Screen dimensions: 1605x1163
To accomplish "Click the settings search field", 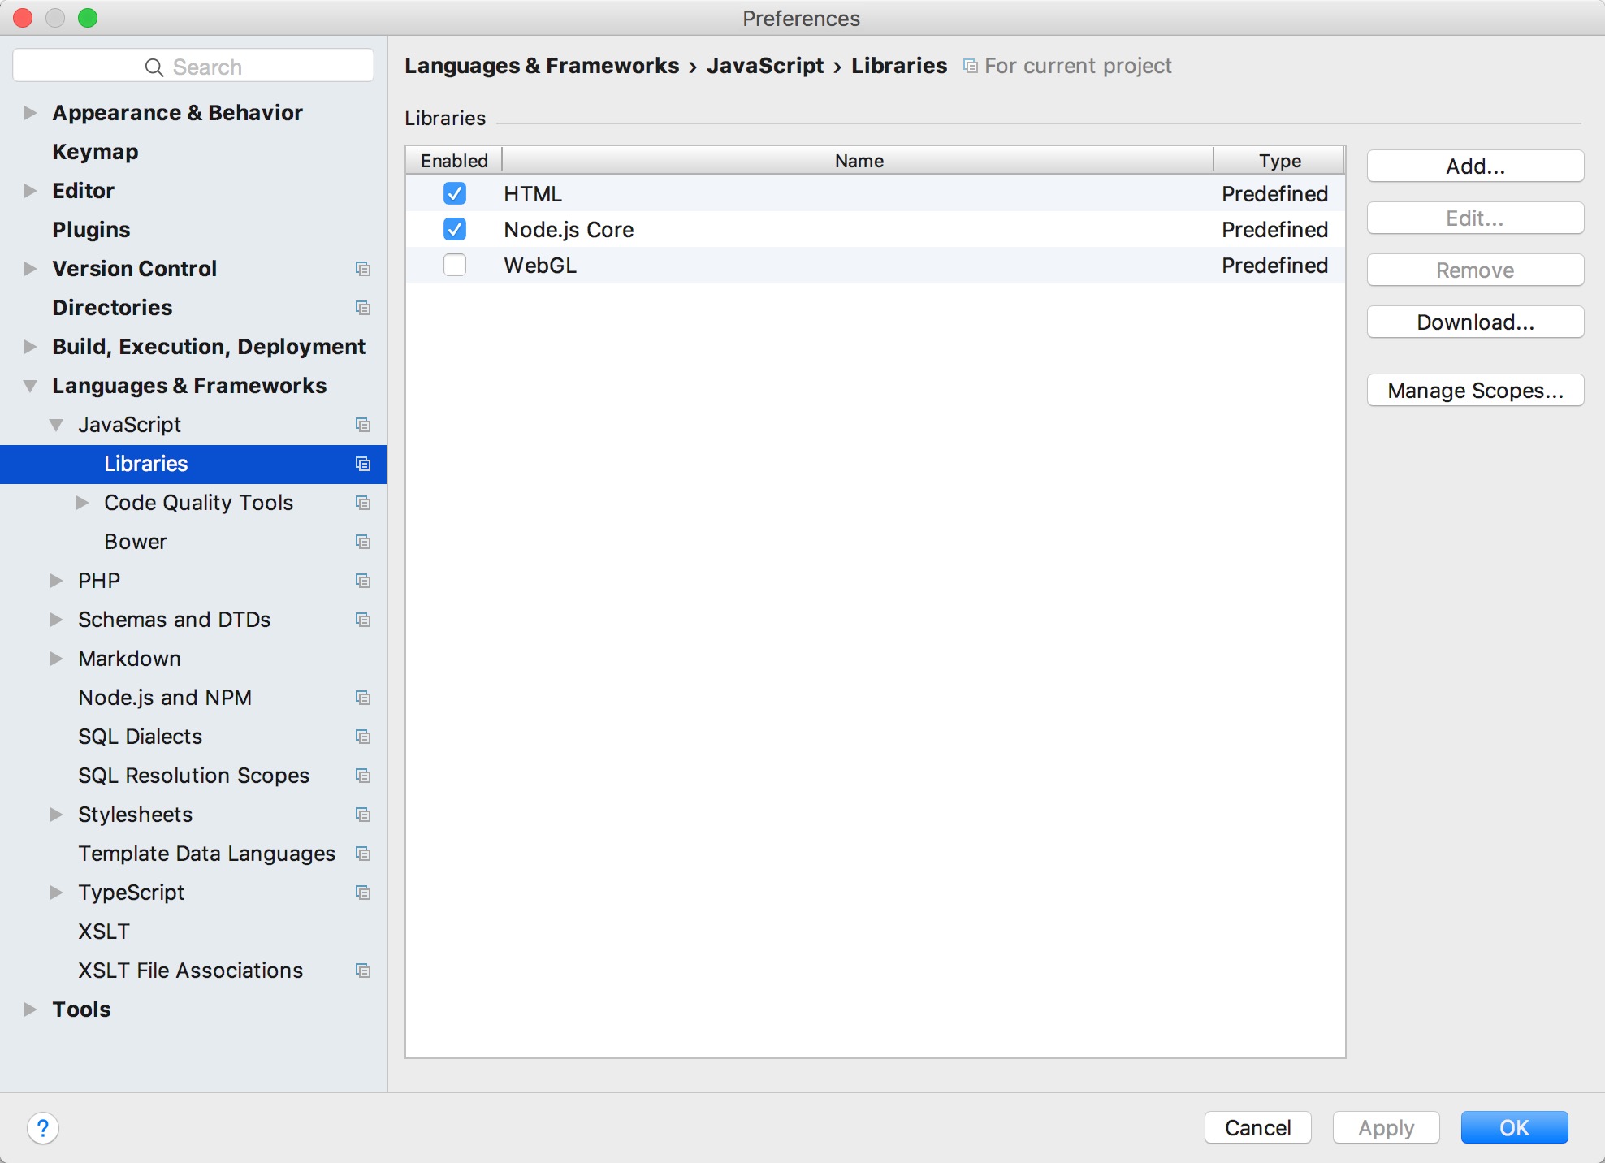I will point(193,67).
